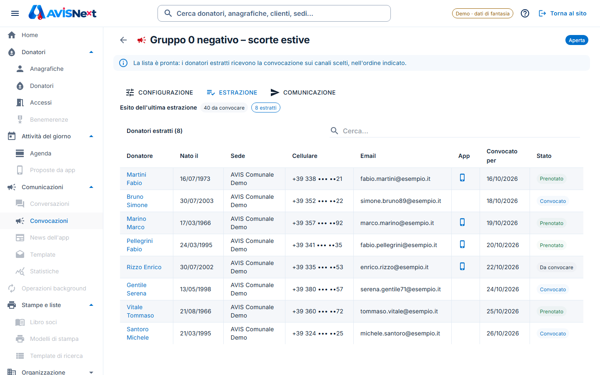Go back with the arrow icon

tap(123, 40)
